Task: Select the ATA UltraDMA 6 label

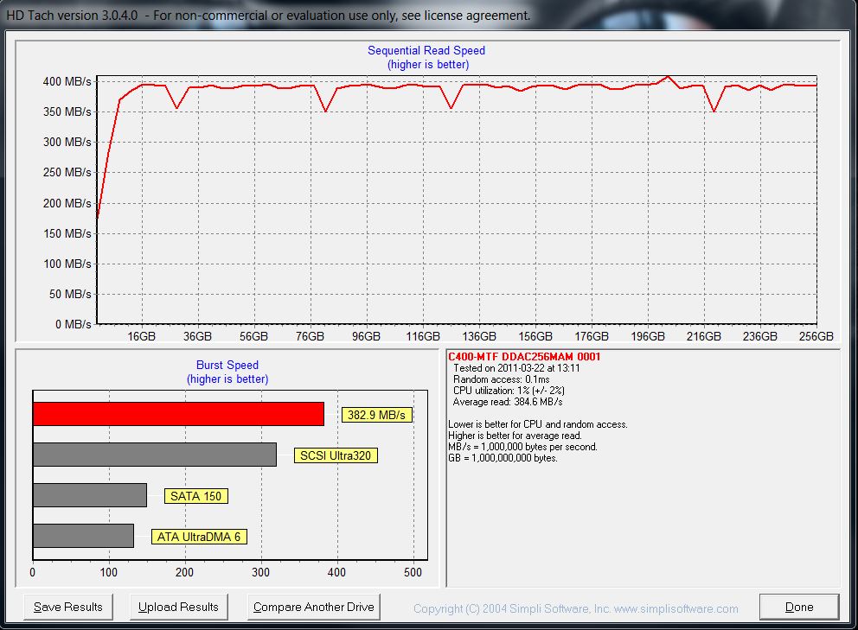Action: click(199, 537)
